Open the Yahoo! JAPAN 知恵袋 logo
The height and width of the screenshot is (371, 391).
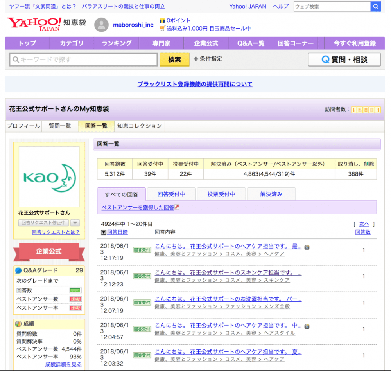(x=47, y=24)
